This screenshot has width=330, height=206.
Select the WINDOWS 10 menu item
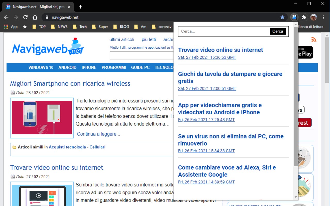[41, 67]
